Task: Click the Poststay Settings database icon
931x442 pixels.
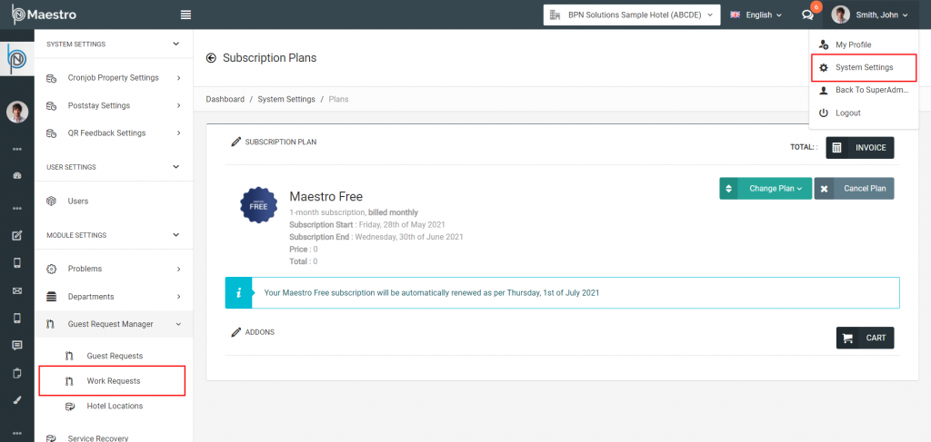Action: point(52,106)
